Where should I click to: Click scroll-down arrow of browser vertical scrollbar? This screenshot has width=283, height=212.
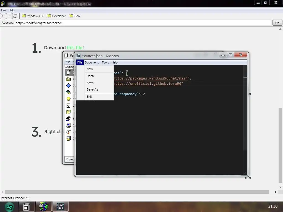(x=280, y=187)
